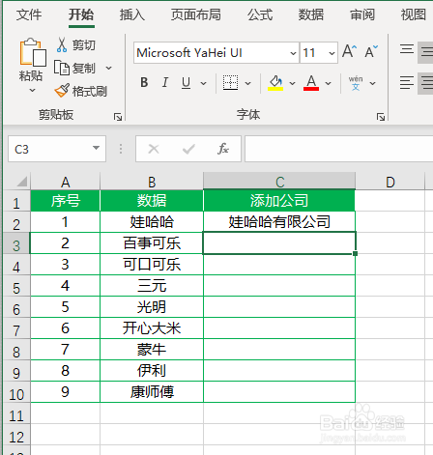
Task: Apply cell borders icon
Action: click(230, 83)
